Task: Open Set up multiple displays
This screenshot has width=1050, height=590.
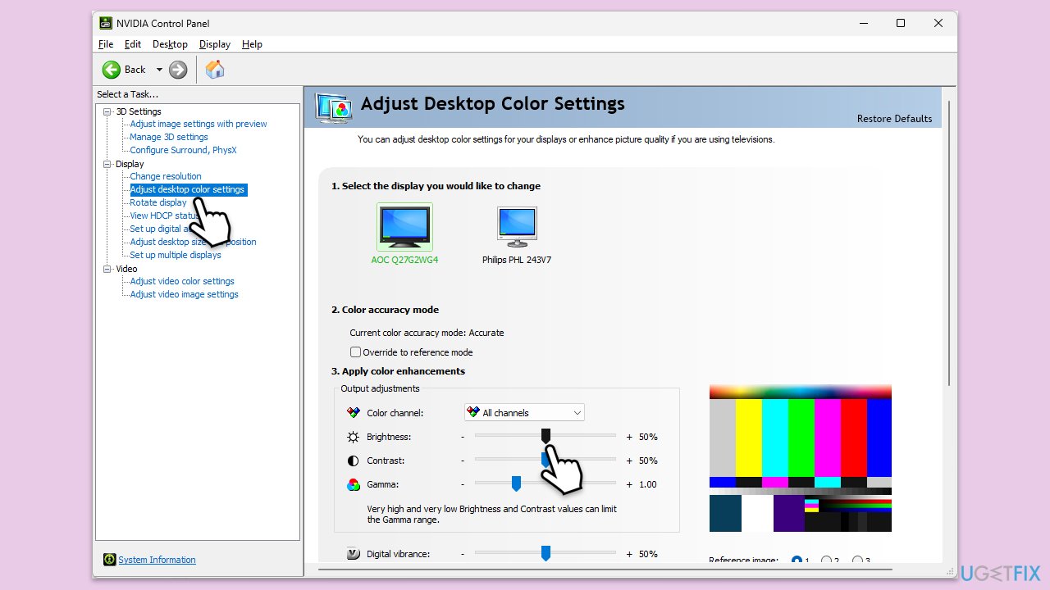Action: [x=176, y=255]
